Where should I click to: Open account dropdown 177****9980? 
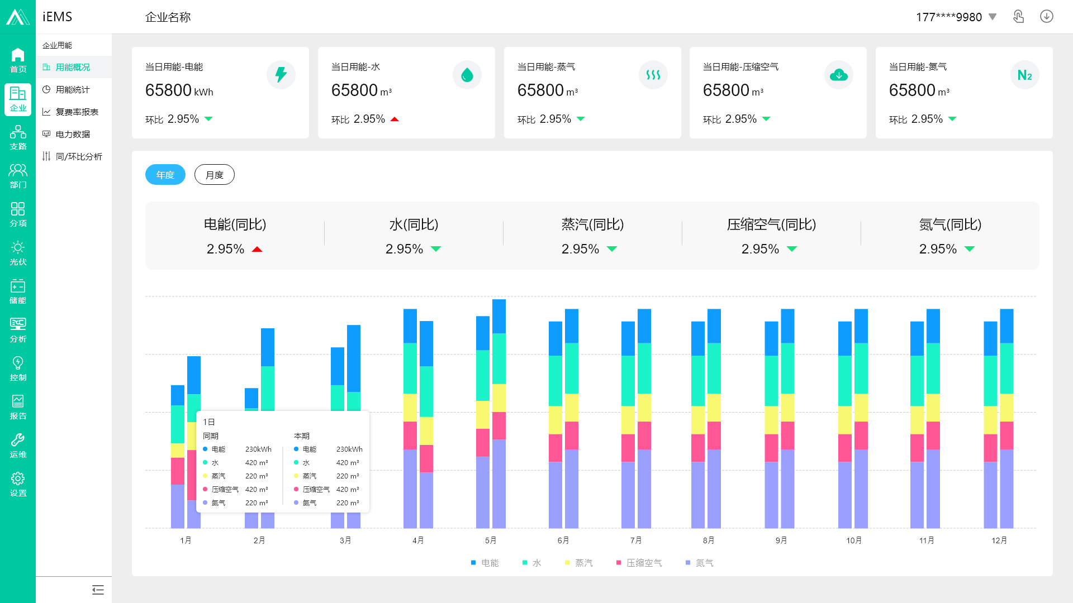tap(956, 17)
